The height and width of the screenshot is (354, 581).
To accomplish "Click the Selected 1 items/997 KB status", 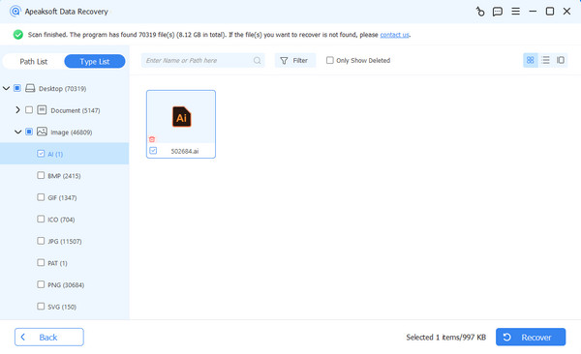I will click(446, 337).
